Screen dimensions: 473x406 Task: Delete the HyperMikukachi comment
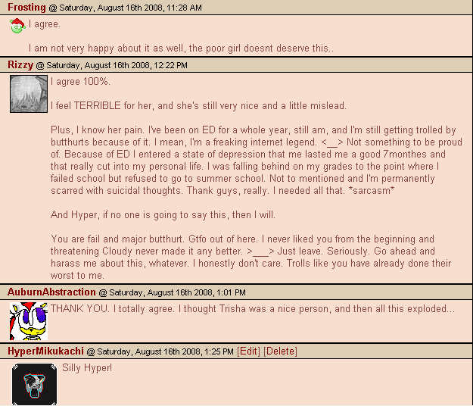pyautogui.click(x=280, y=351)
